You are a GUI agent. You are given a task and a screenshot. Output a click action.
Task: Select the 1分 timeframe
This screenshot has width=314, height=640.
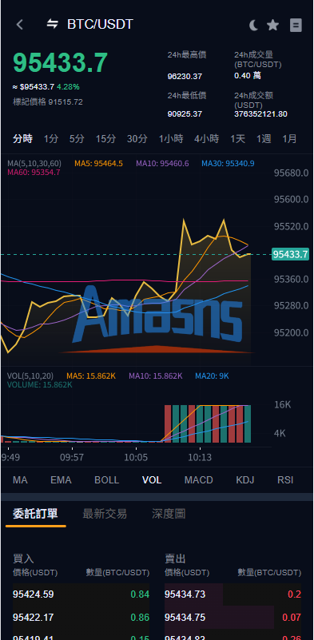click(51, 139)
